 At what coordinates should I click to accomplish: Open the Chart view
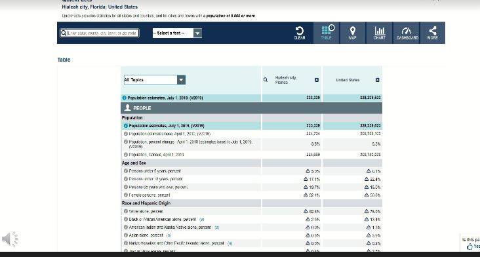[x=380, y=33]
